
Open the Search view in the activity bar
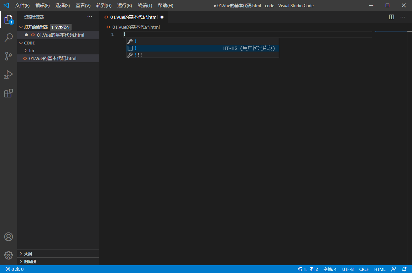click(9, 38)
